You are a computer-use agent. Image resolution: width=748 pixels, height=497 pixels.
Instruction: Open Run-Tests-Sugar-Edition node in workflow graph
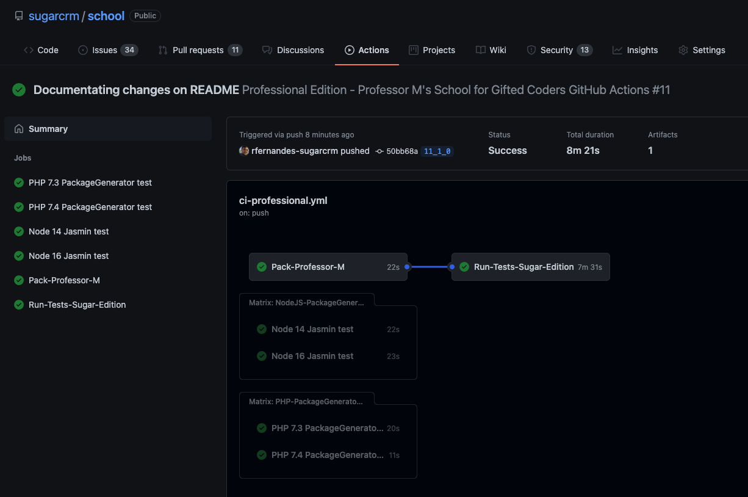(x=531, y=267)
